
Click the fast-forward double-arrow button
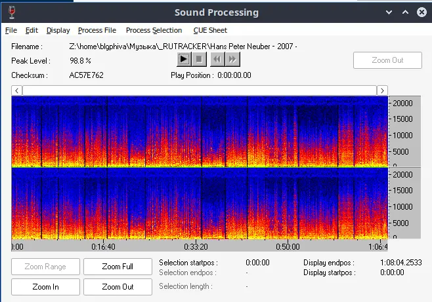tap(232, 59)
